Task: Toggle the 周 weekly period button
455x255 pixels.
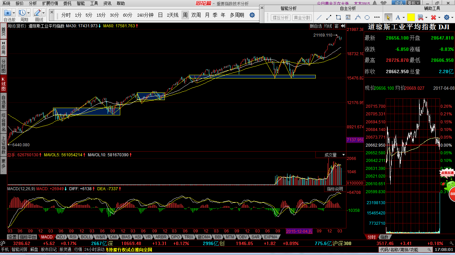Action: point(185,15)
